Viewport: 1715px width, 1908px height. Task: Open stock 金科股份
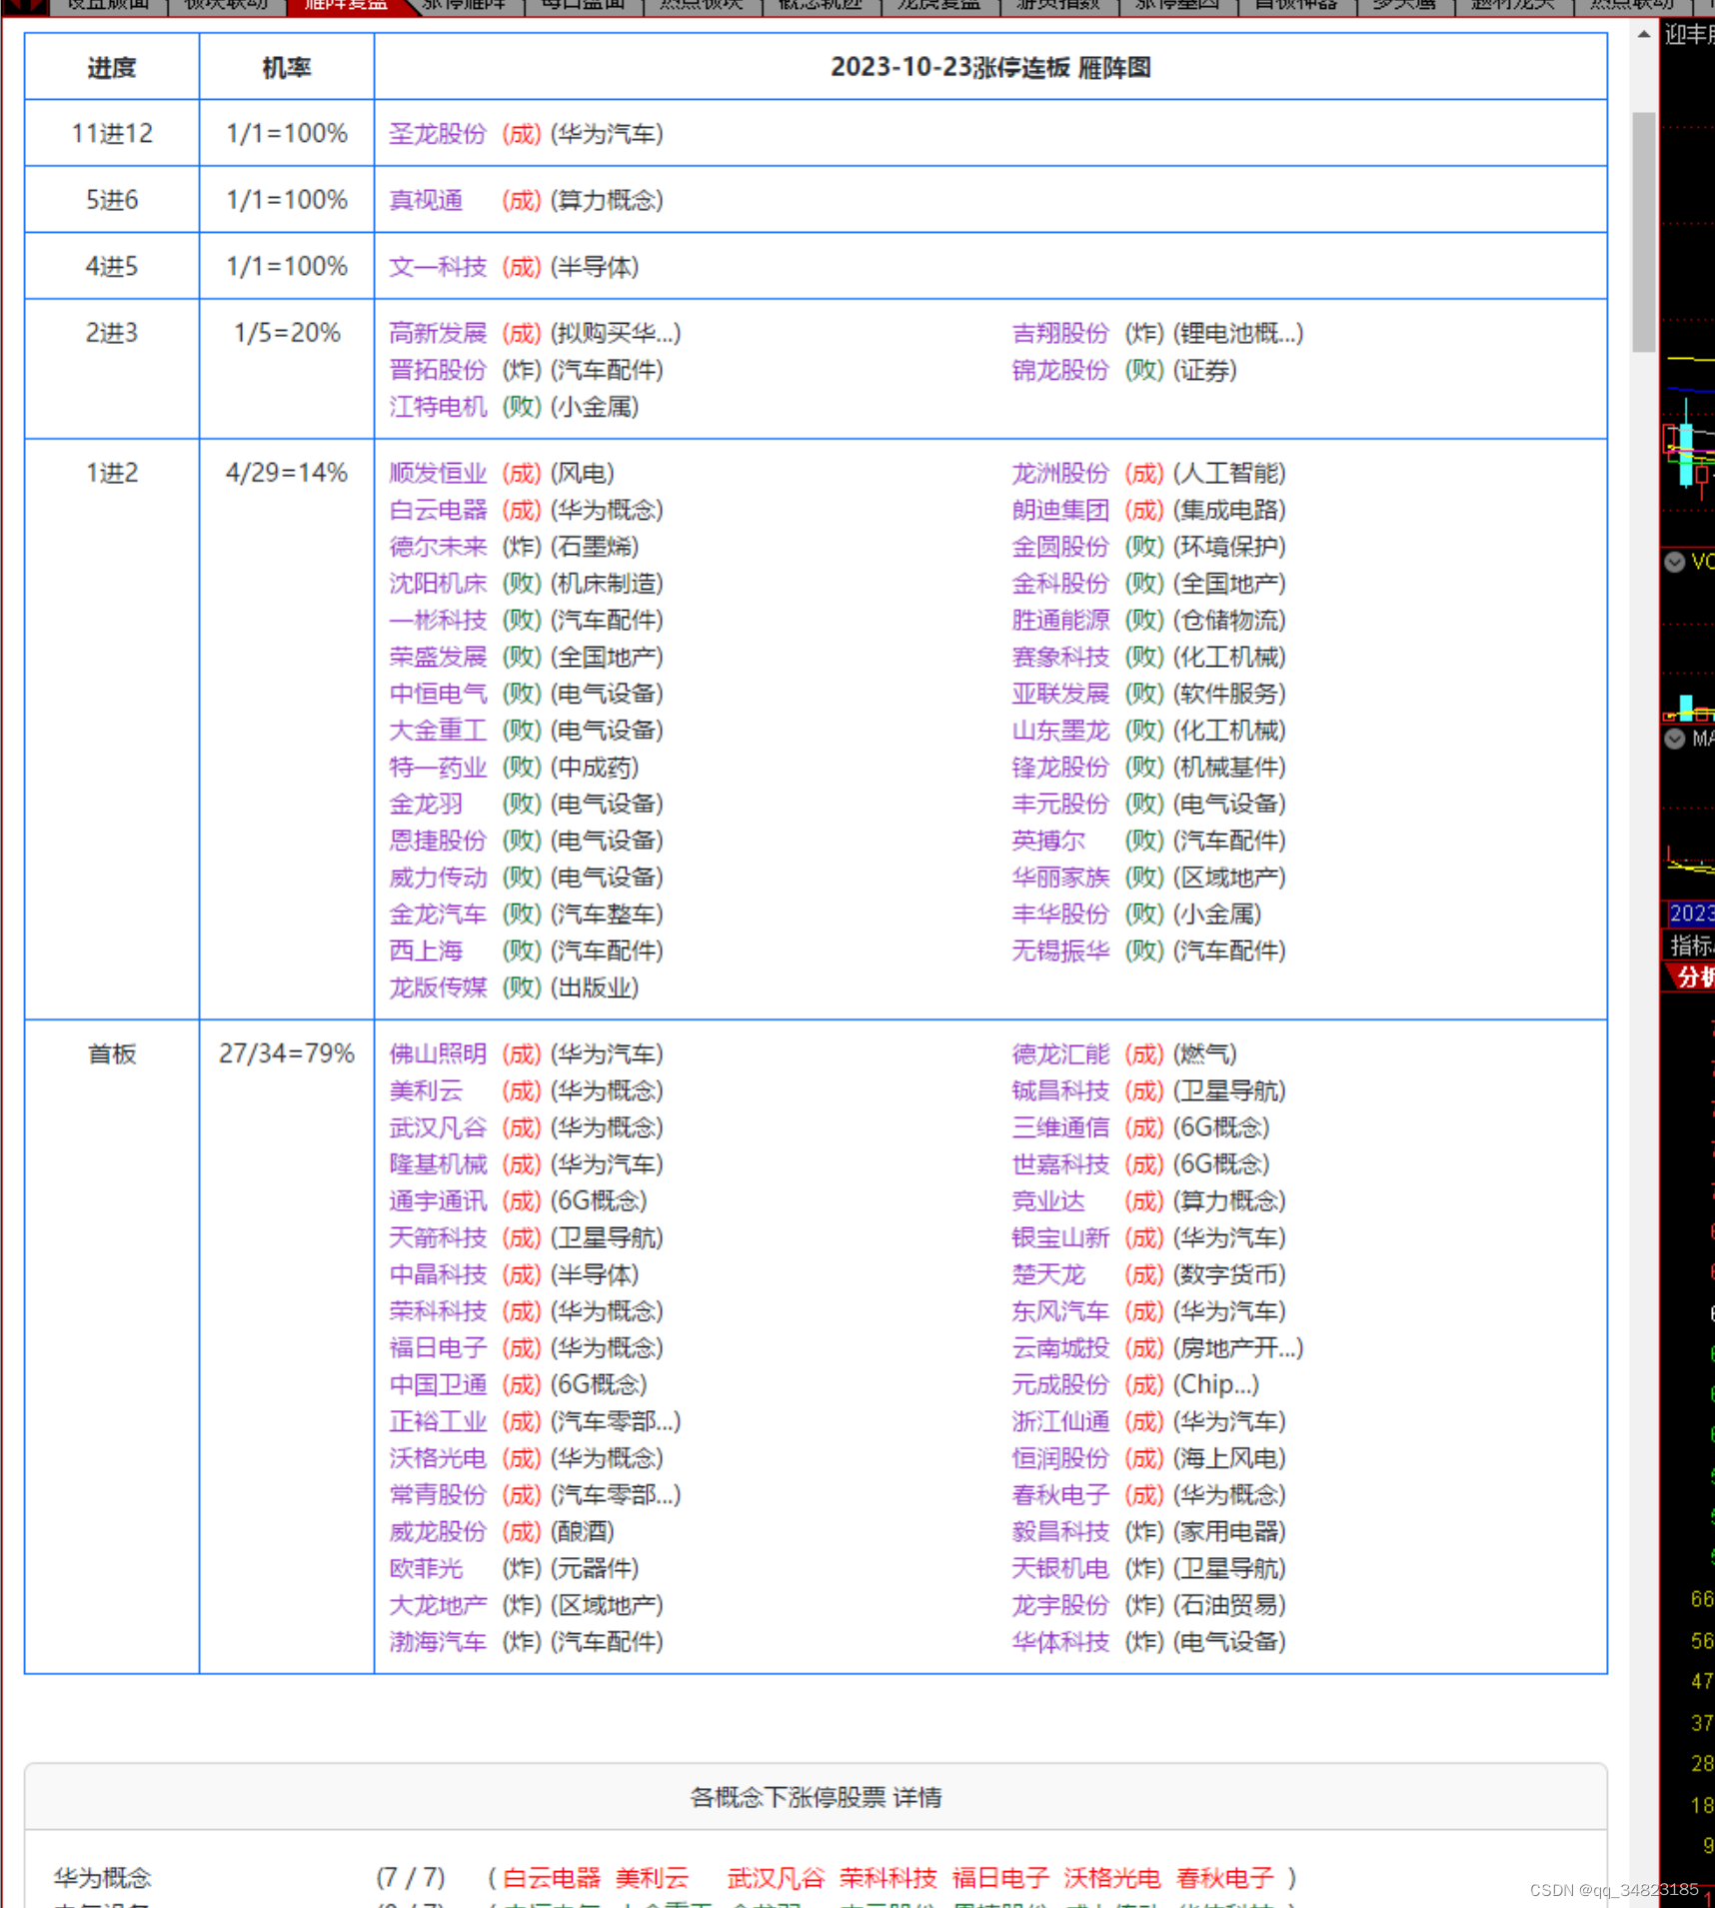1060,584
